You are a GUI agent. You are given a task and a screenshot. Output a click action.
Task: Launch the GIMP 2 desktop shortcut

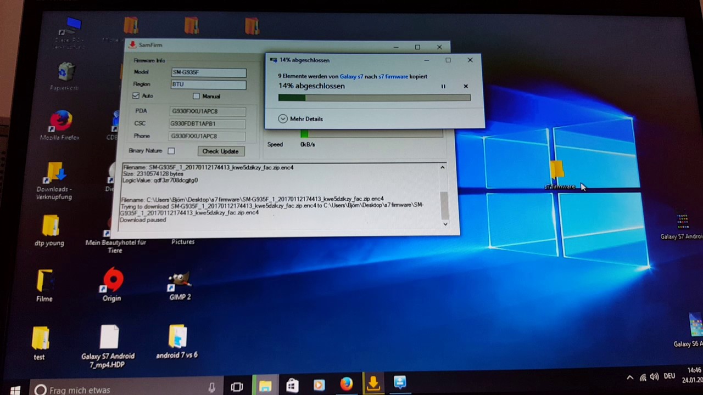pos(180,285)
